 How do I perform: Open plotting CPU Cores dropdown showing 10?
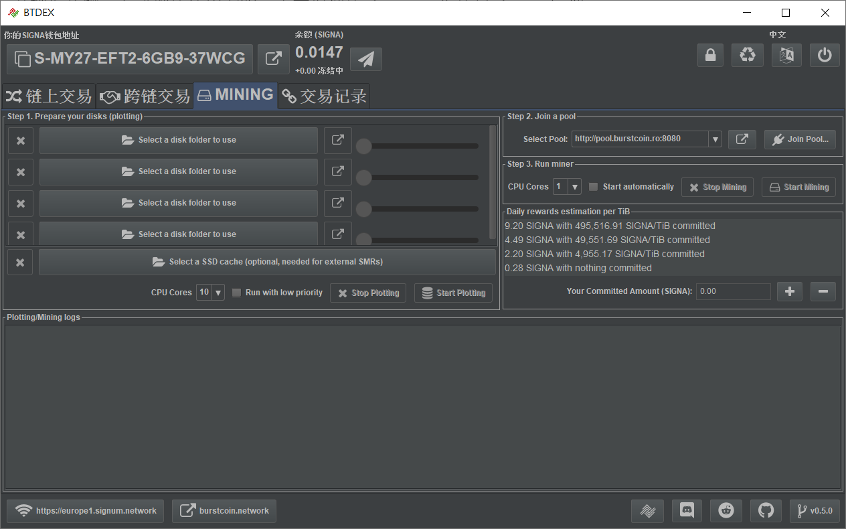point(210,293)
